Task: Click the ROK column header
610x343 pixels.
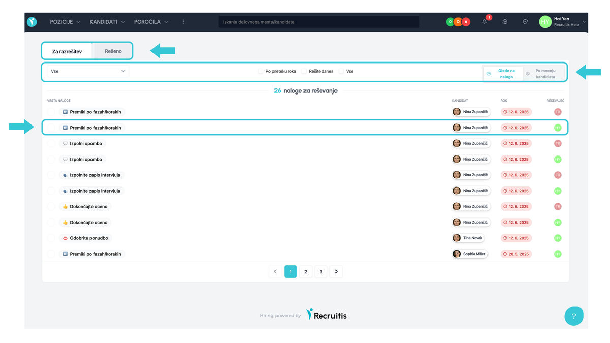Action: pyautogui.click(x=504, y=101)
